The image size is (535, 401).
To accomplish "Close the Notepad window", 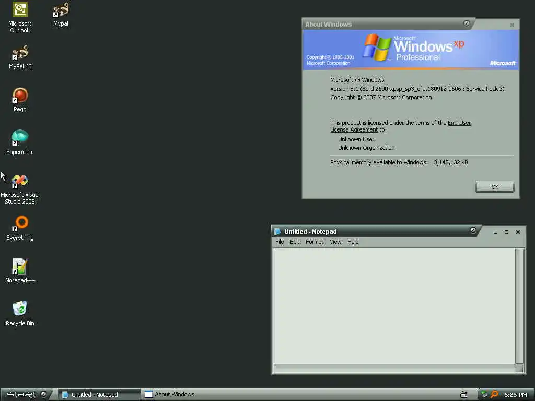I will 518,232.
